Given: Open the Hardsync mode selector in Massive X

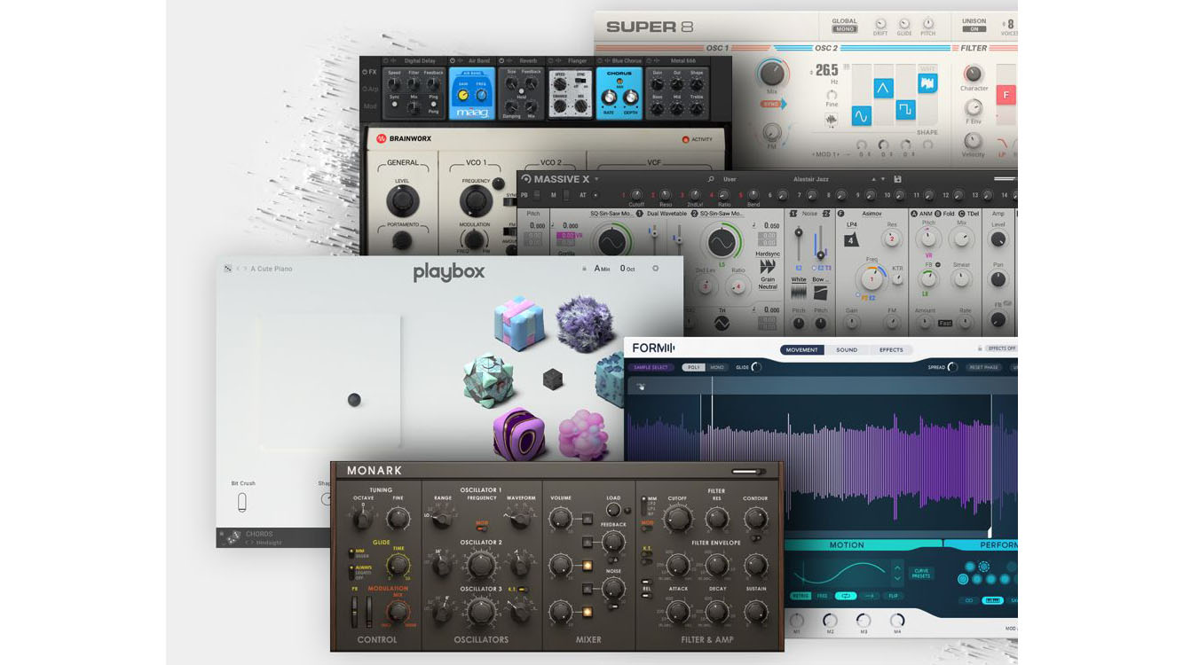Looking at the screenshot, I should coord(768,254).
